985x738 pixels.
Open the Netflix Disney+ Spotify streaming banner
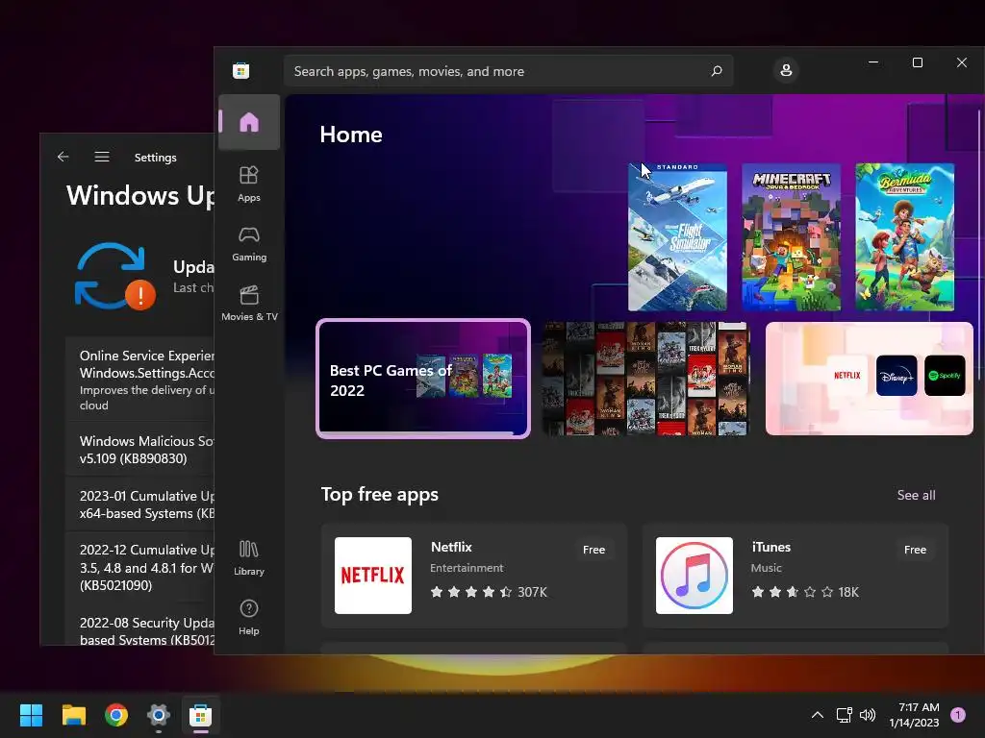coord(870,379)
